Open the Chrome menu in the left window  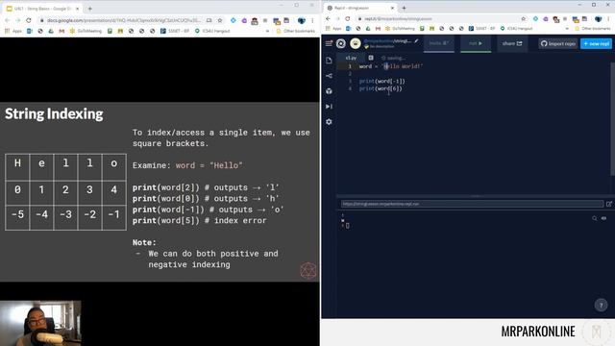312,20
